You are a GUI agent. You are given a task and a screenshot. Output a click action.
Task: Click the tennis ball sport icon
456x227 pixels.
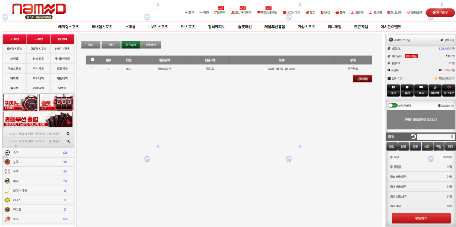(8, 200)
